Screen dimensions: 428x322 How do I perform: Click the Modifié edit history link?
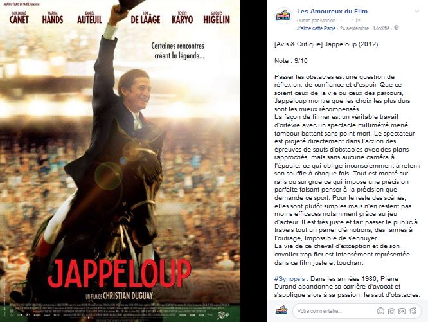[381, 28]
